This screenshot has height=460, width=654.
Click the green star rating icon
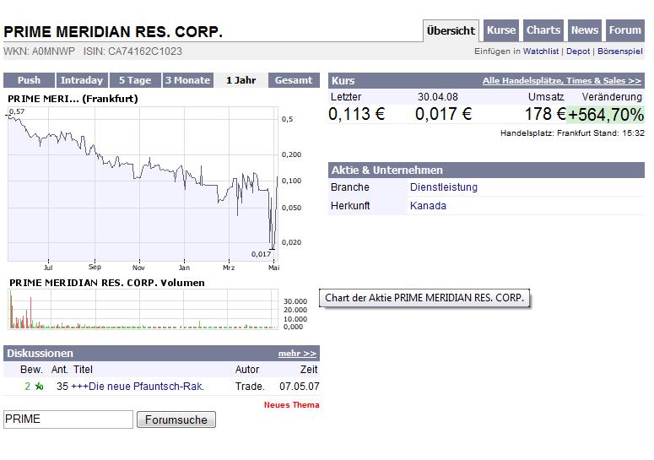(x=39, y=387)
